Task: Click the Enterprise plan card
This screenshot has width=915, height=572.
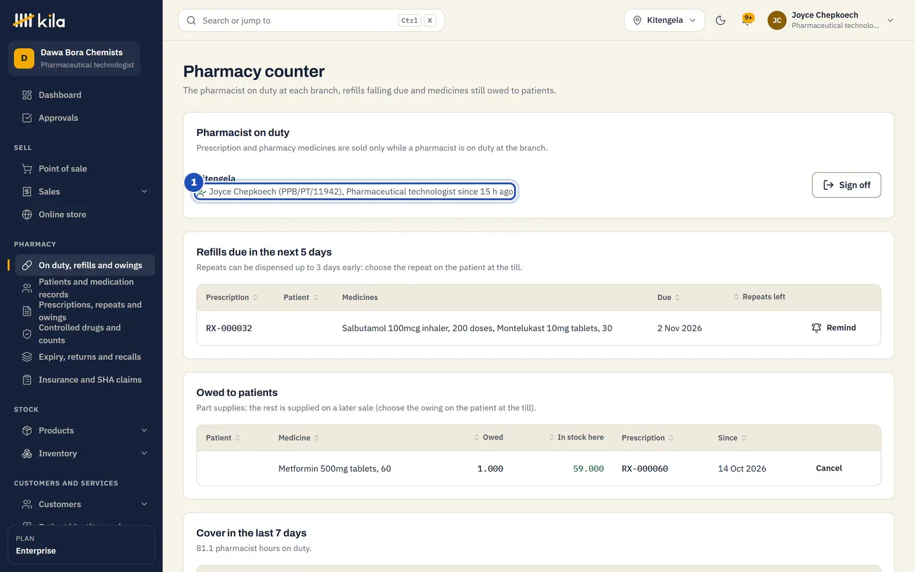Action: coord(81,545)
